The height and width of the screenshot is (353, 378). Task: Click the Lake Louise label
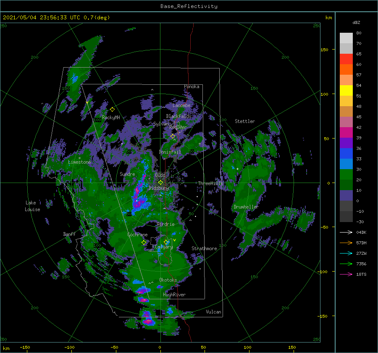point(32,206)
